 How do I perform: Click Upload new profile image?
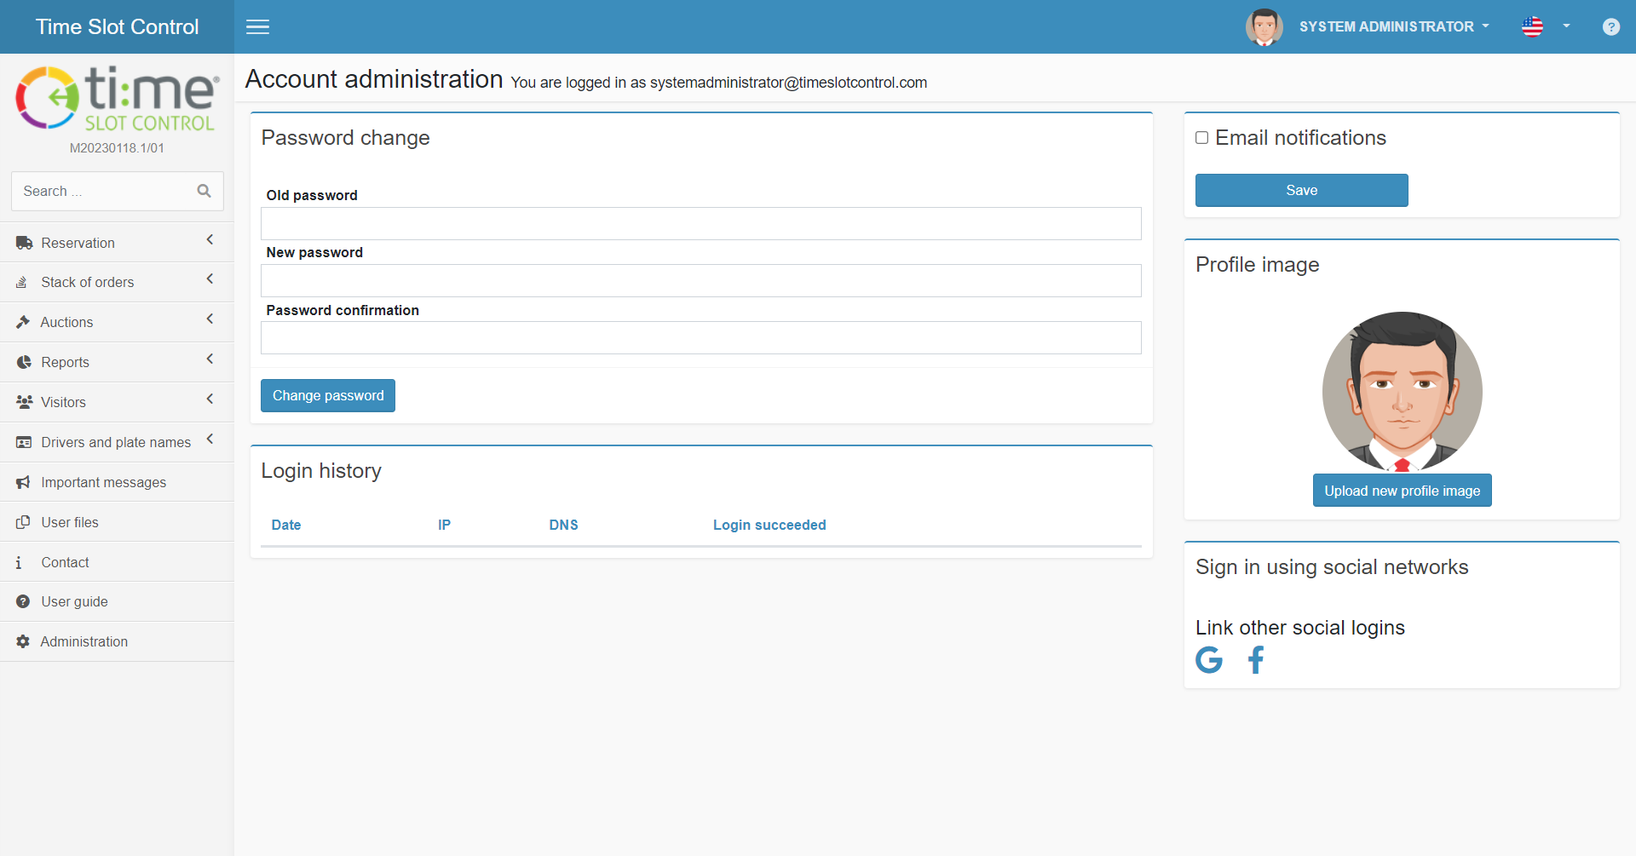point(1402,490)
